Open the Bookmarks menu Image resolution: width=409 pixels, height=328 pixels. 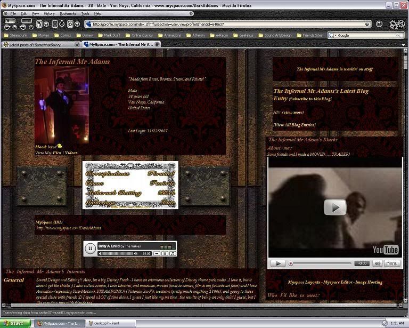68,13
